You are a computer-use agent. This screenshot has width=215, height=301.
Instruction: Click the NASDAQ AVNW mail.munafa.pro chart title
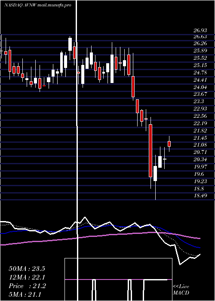click(38, 5)
